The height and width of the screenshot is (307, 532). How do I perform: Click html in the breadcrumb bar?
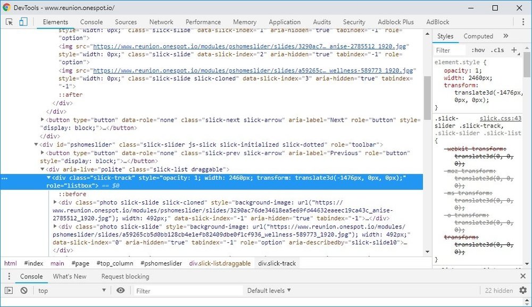coord(11,263)
